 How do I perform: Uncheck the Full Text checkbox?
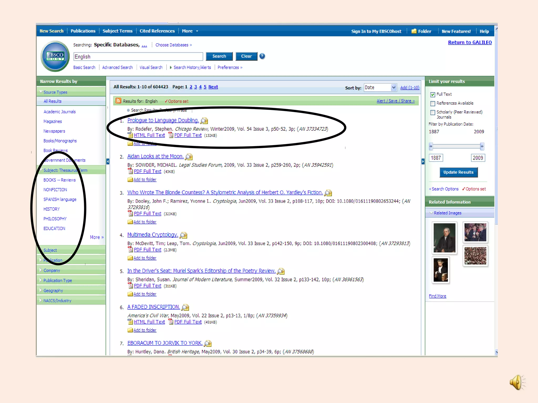(433, 94)
